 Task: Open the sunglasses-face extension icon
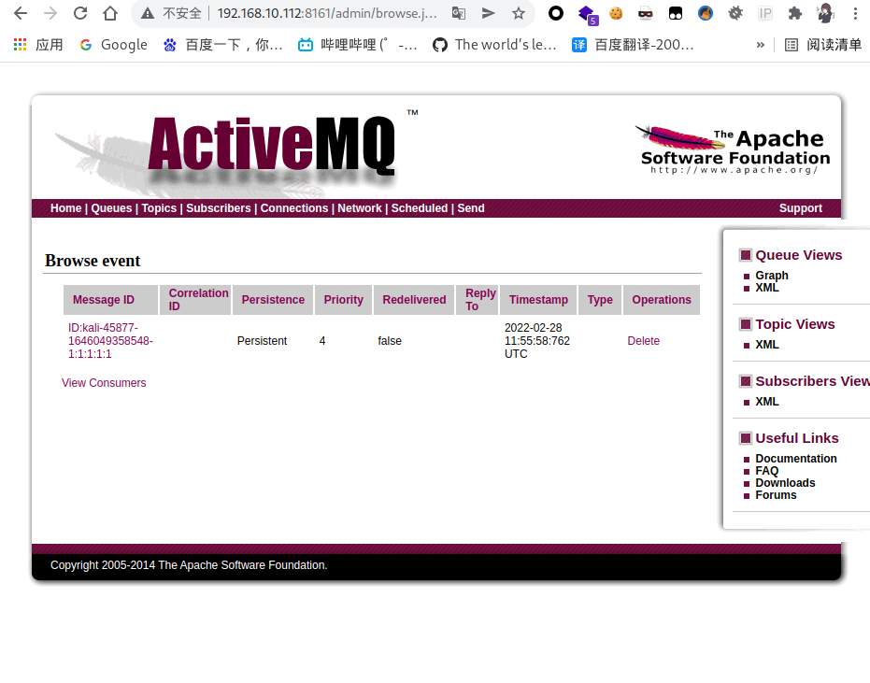(x=646, y=13)
